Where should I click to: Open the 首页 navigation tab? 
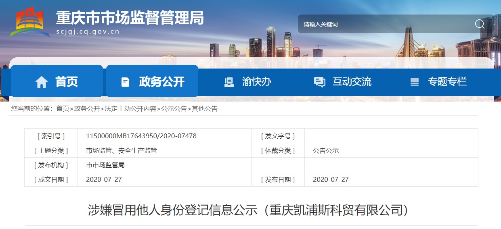pyautogui.click(x=67, y=82)
